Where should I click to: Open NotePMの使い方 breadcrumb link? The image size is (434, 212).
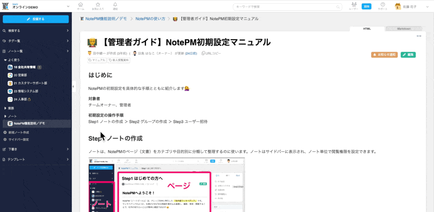tap(150, 19)
